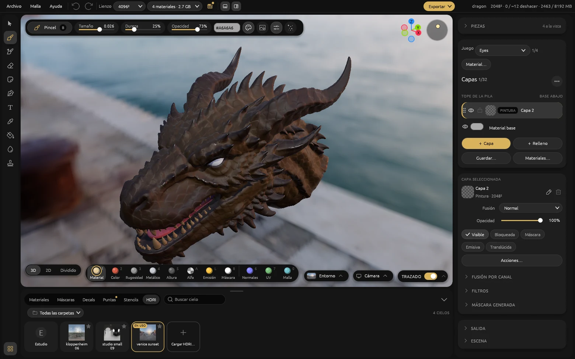The image size is (575, 359).
Task: Activate the text tool
Action: click(x=10, y=107)
